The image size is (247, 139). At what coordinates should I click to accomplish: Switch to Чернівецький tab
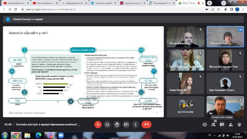pos(162,3)
